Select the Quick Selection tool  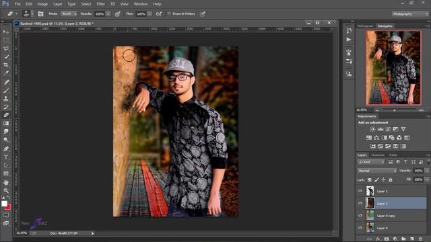point(6,56)
